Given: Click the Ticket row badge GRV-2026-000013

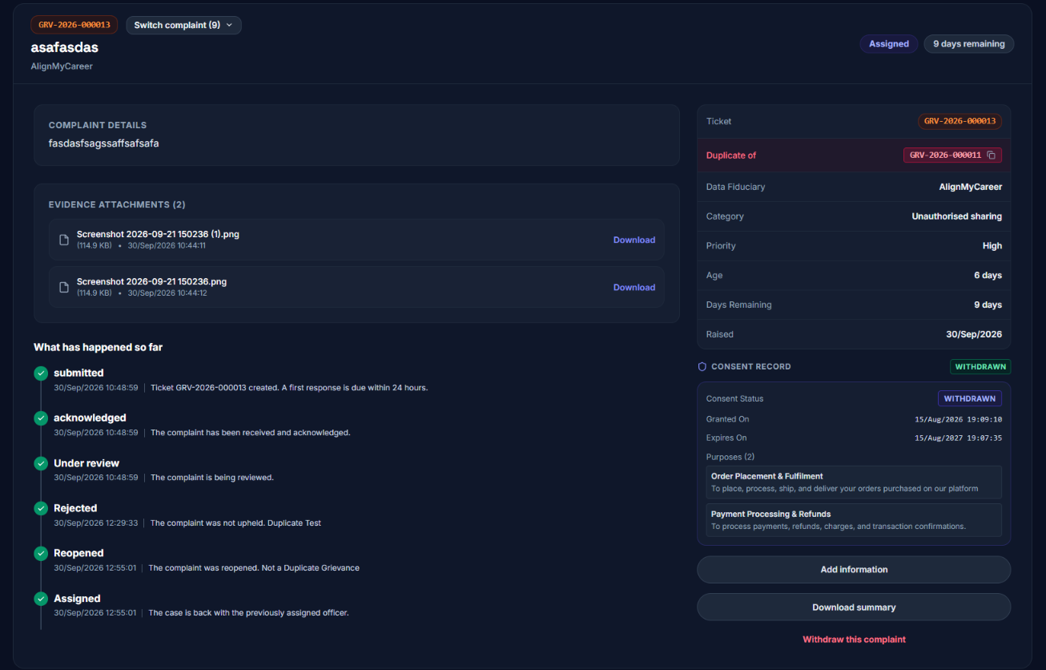Looking at the screenshot, I should click(x=960, y=122).
